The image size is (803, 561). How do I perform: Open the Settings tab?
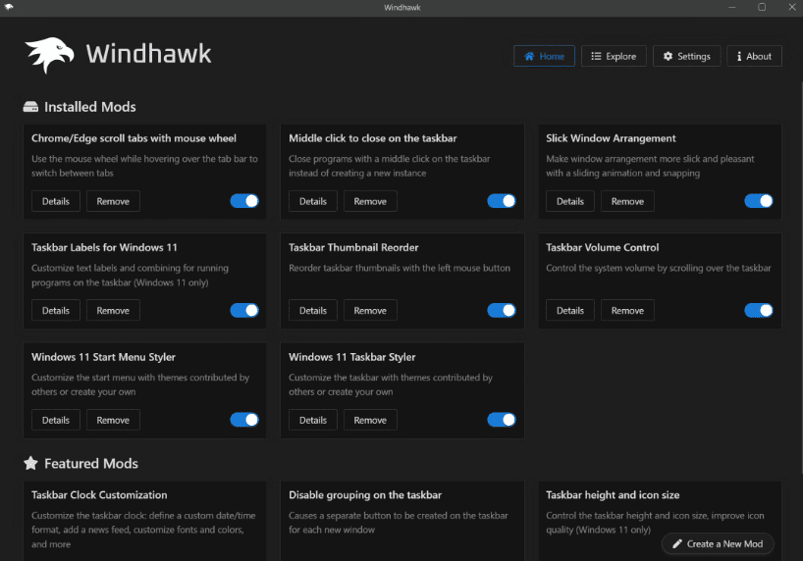[x=687, y=56]
